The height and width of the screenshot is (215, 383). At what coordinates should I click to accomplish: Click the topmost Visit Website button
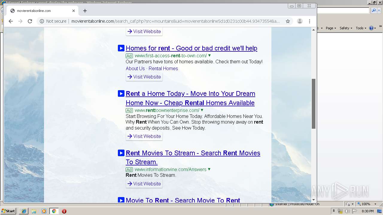click(144, 31)
